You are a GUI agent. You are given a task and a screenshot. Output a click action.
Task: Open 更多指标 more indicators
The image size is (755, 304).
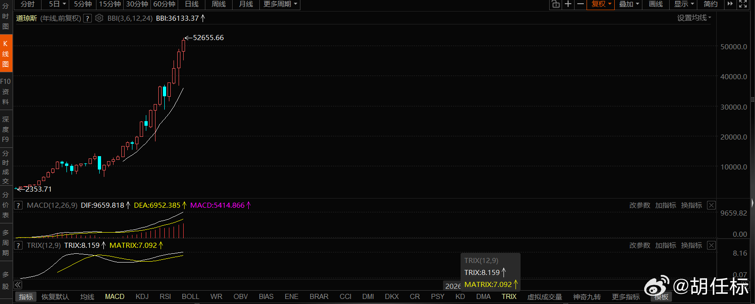click(626, 297)
